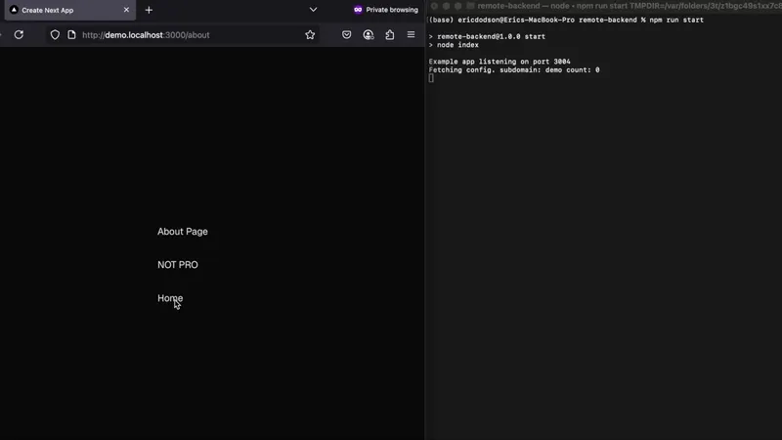
Task: Expand the list all tabs chevron
Action: 313,10
